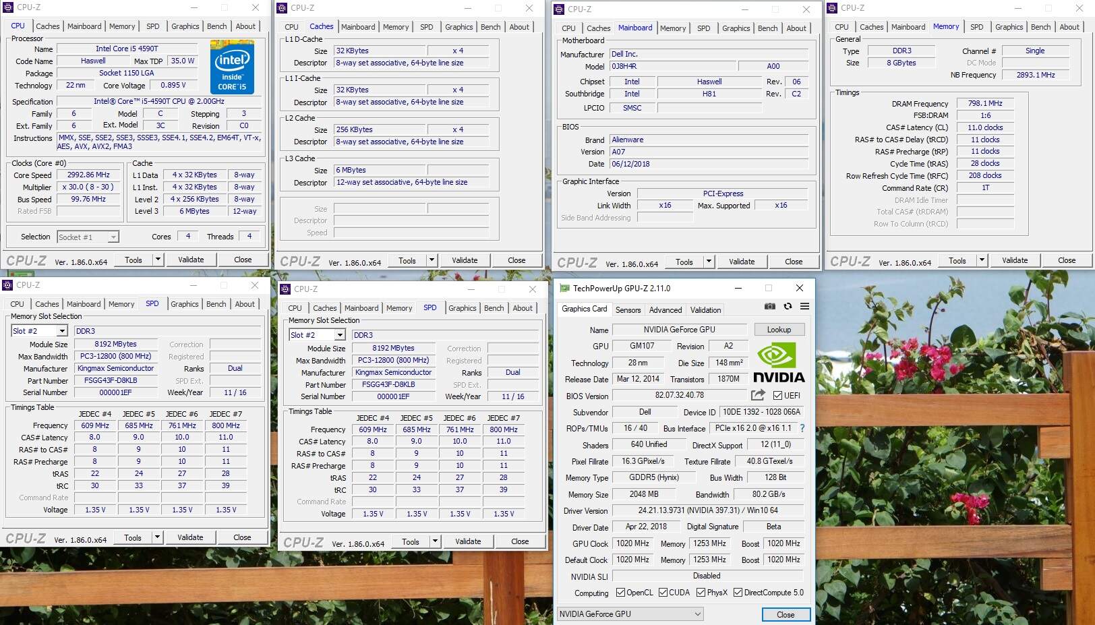
Task: Click the L3 Cache size '6 MBytes' in Caches window
Action: click(381, 170)
